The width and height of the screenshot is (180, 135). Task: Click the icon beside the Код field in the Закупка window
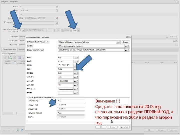click(x=57, y=18)
